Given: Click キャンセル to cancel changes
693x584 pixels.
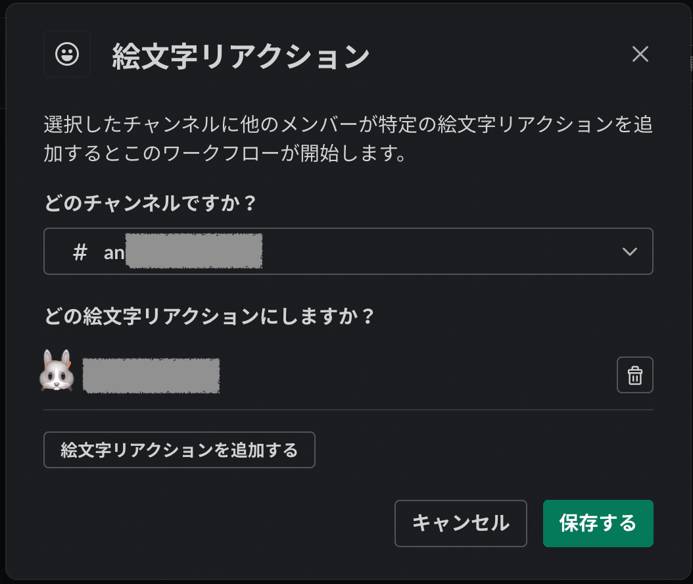Looking at the screenshot, I should (460, 523).
